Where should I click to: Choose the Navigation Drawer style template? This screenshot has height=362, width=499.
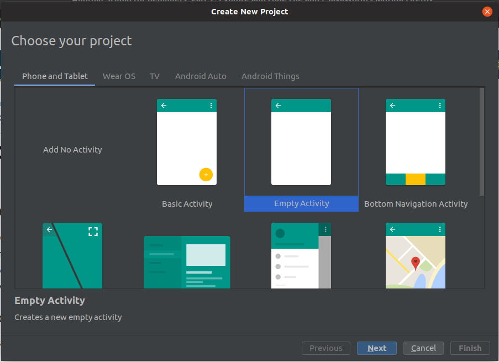[x=301, y=256]
